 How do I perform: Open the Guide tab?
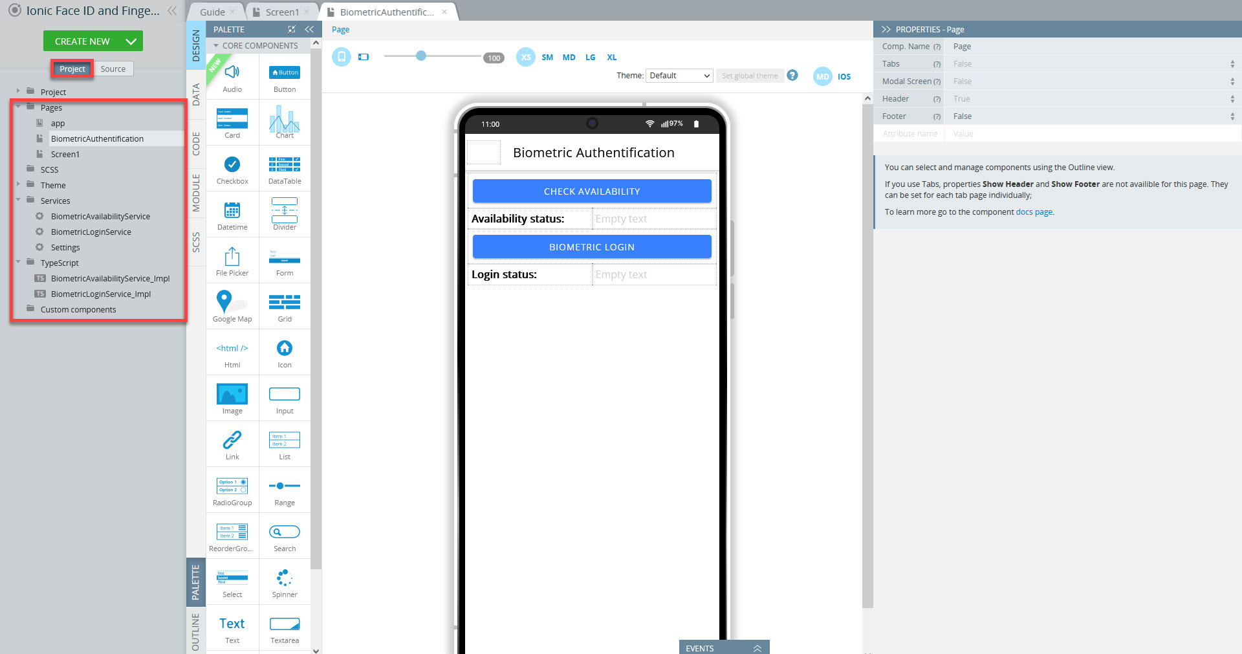click(x=212, y=12)
